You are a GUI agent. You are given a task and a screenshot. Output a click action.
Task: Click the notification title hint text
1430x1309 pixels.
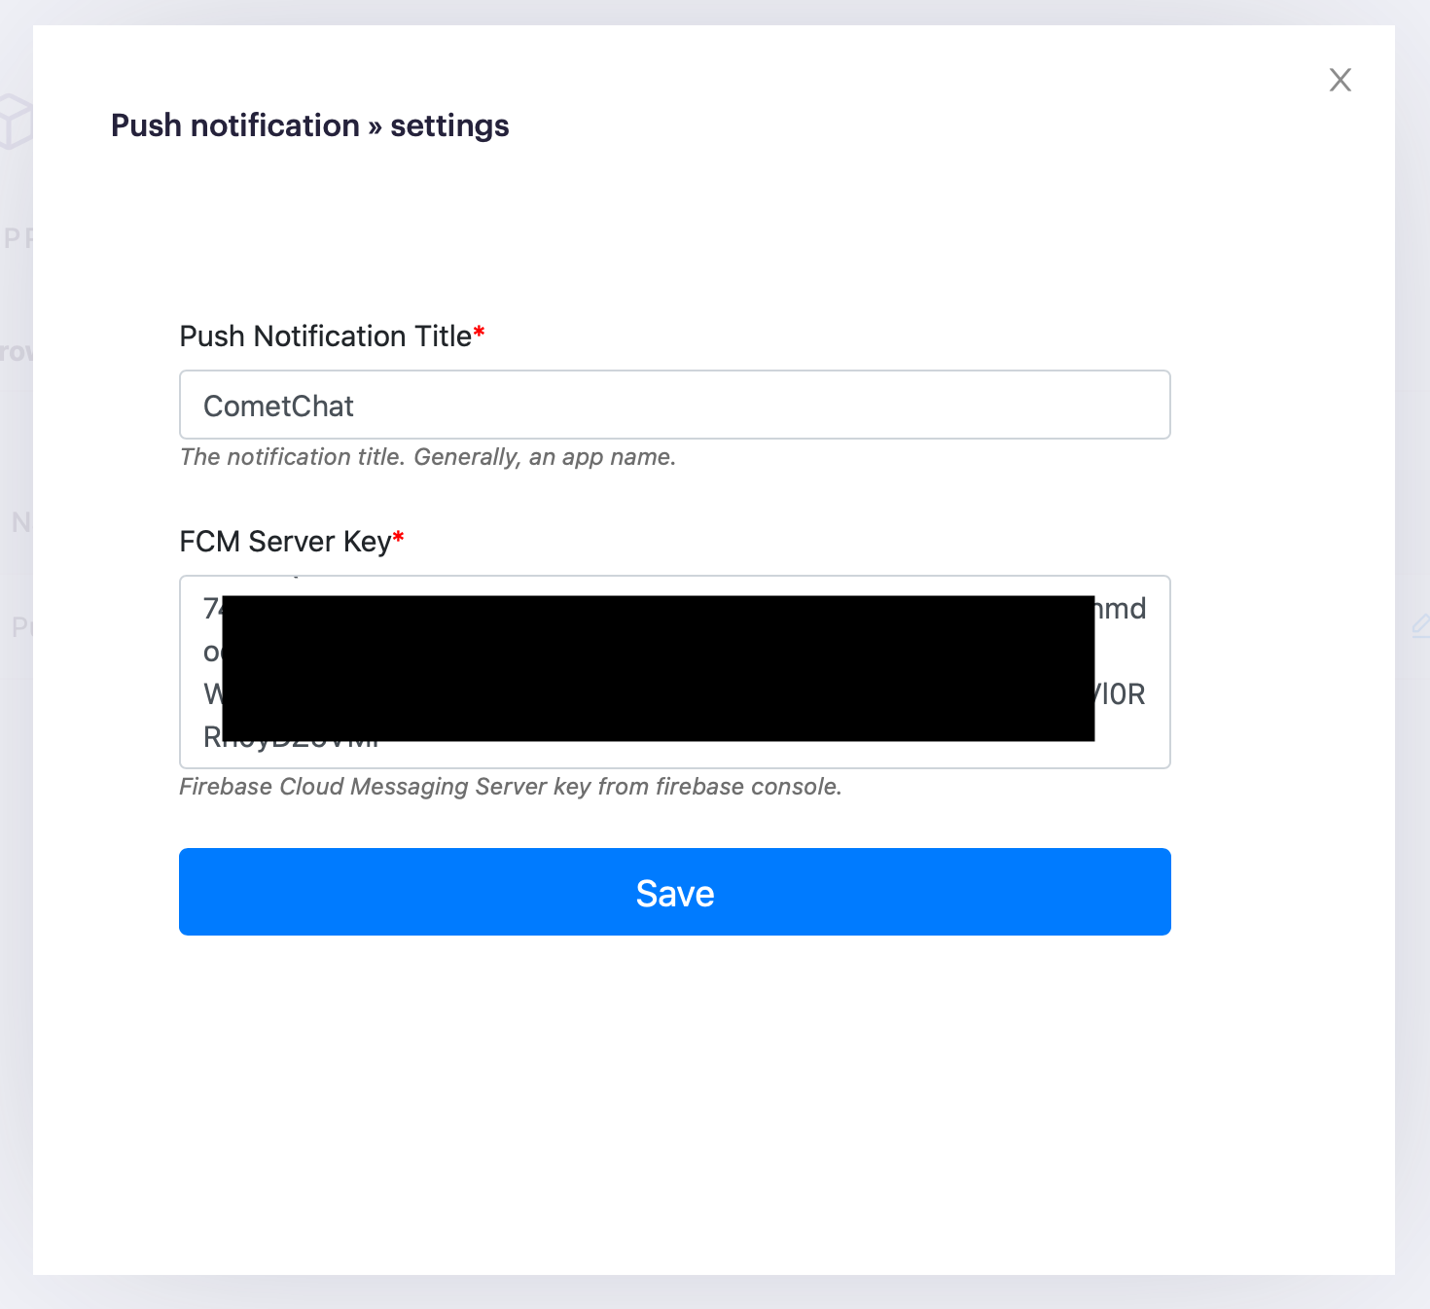[428, 457]
